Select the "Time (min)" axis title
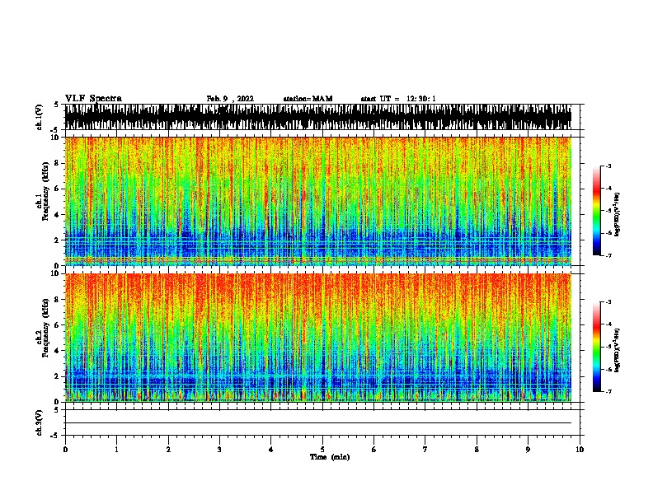The width and height of the screenshot is (653, 504). (x=330, y=457)
